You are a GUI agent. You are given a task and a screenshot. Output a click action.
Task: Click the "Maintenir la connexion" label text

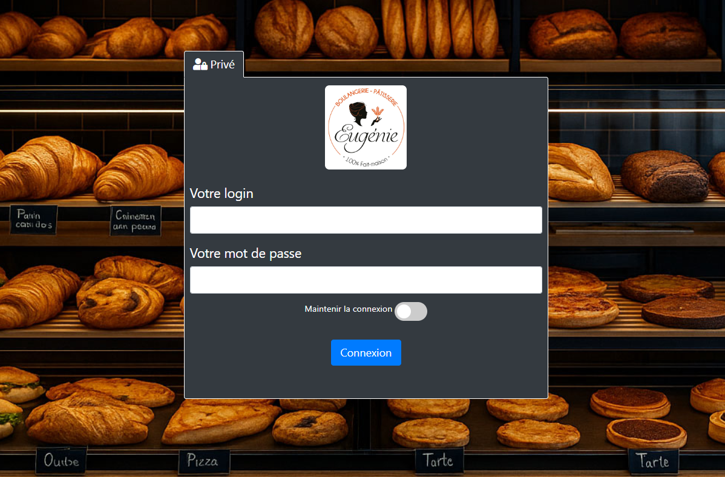(348, 309)
